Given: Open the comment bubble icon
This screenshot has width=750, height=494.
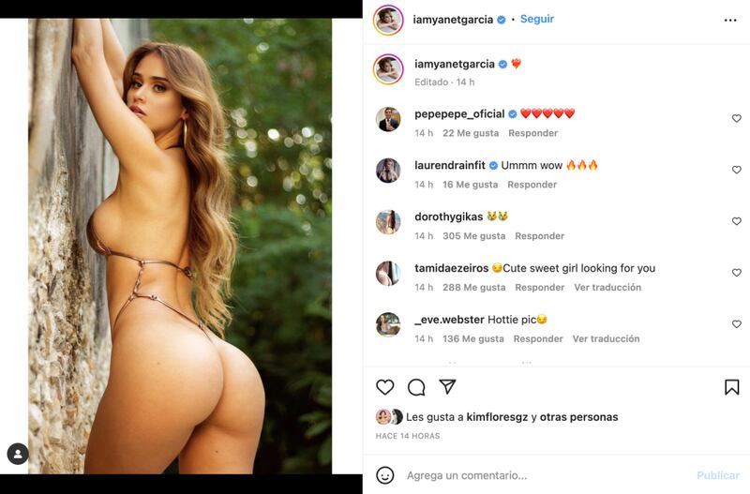Looking at the screenshot, I should [416, 387].
